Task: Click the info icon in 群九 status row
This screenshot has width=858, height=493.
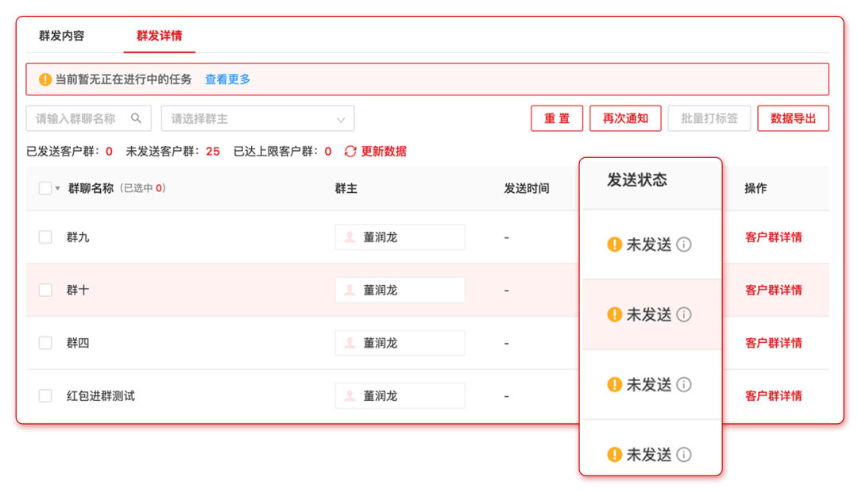Action: point(683,245)
